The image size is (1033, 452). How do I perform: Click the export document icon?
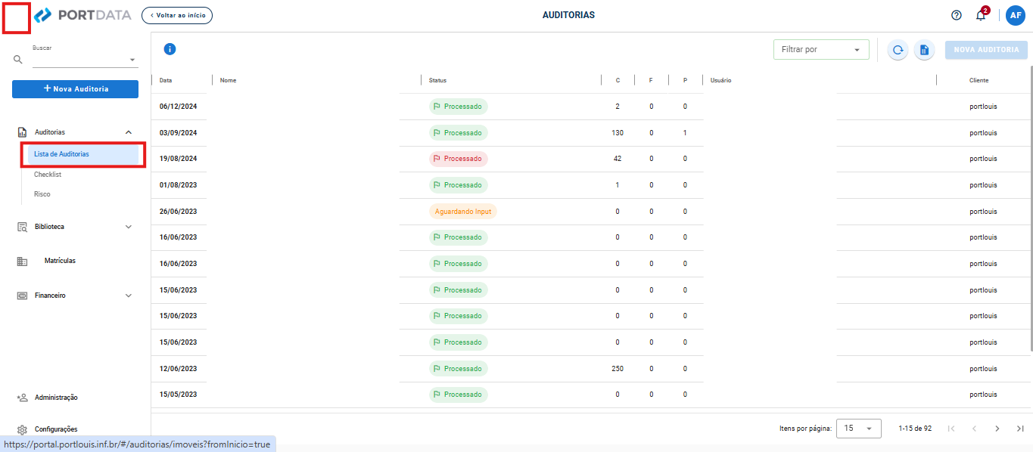point(923,50)
